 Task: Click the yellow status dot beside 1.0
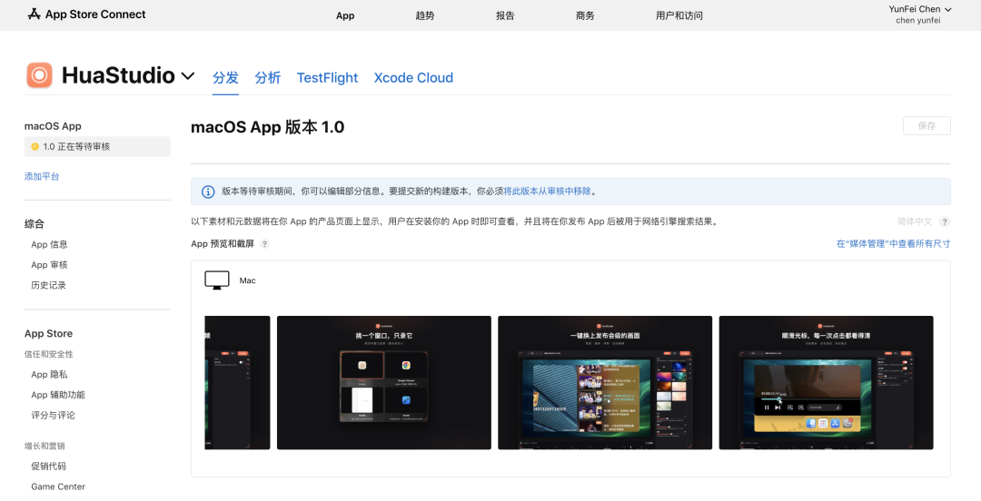35,146
